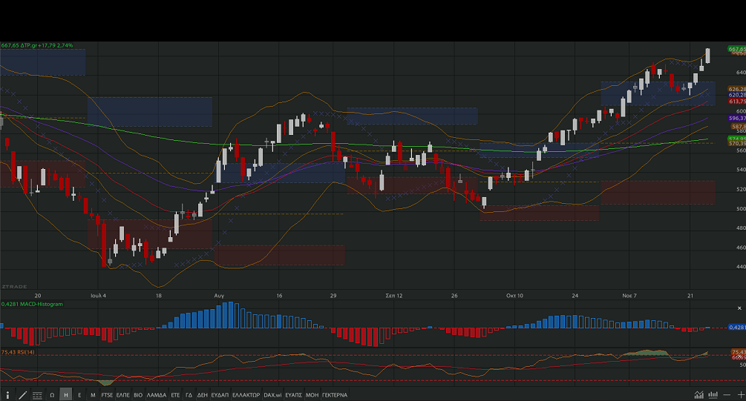Load the ΕΥΔΑΠ symbol chart

click(220, 395)
